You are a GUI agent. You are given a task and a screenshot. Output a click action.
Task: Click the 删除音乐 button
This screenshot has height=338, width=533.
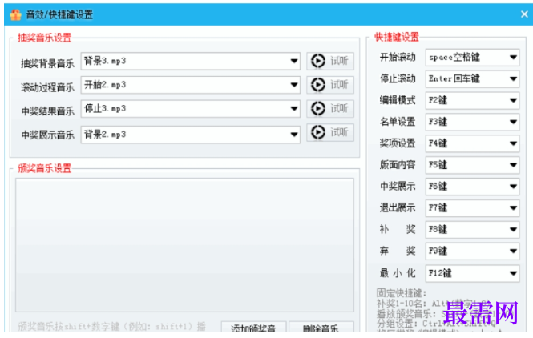coord(321,328)
